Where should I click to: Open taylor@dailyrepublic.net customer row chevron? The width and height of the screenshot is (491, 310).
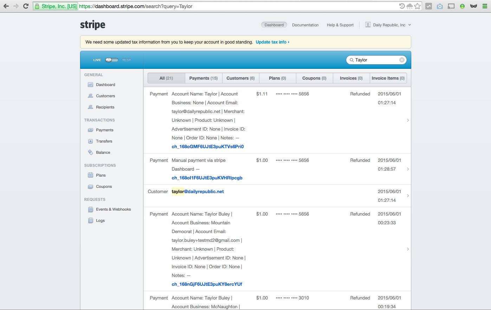[408, 196]
